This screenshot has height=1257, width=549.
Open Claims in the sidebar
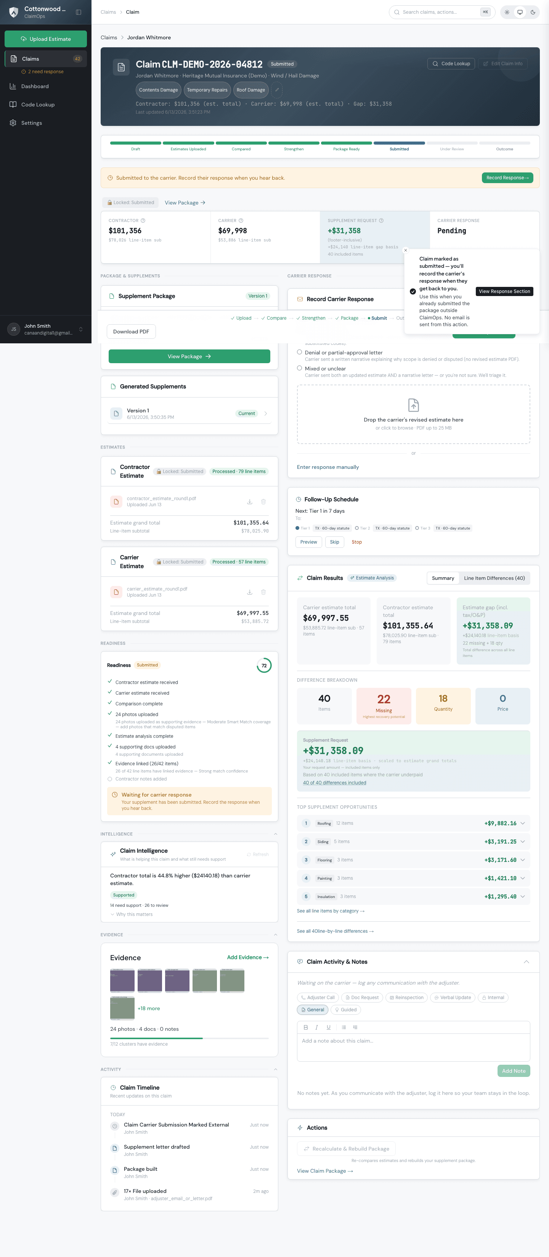46,58
